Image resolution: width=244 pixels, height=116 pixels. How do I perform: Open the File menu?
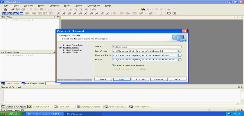click(x=6, y=6)
